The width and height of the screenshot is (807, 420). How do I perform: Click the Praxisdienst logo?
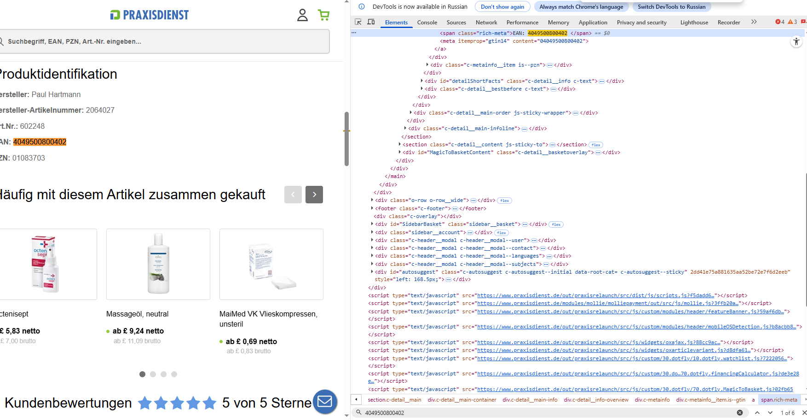(x=150, y=15)
